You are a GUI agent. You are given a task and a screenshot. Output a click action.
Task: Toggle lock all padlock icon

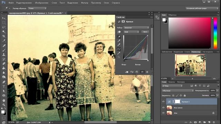185,95
